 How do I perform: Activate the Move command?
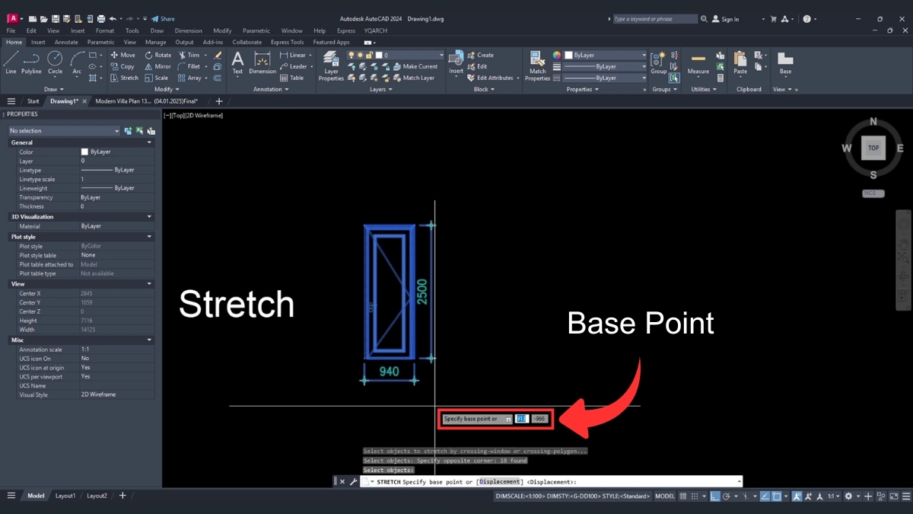coord(123,55)
